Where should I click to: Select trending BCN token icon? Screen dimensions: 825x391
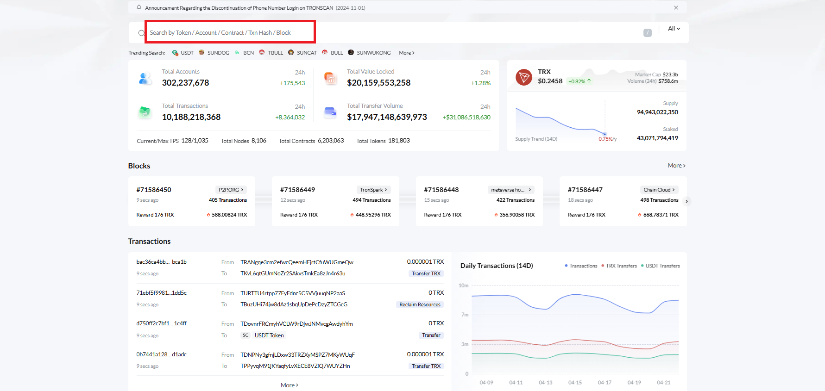click(x=237, y=53)
